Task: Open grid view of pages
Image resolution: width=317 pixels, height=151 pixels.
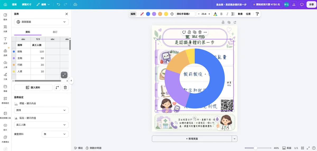Action: point(302,148)
